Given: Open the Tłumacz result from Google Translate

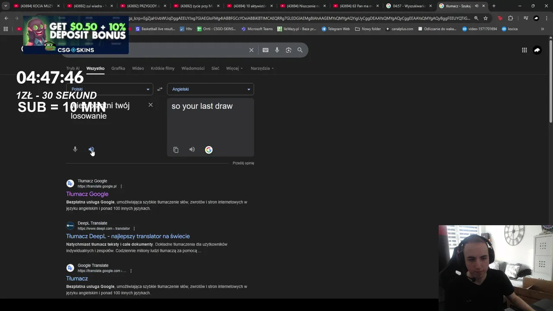Looking at the screenshot, I should (77, 279).
